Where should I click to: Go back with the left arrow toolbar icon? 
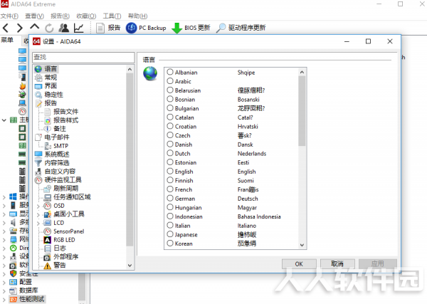6,28
